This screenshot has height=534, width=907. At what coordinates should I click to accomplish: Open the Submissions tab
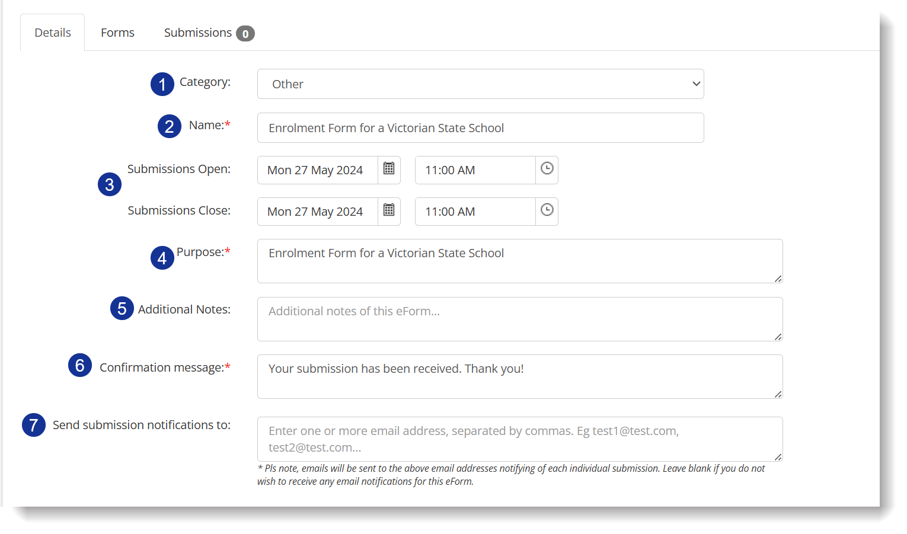click(209, 33)
